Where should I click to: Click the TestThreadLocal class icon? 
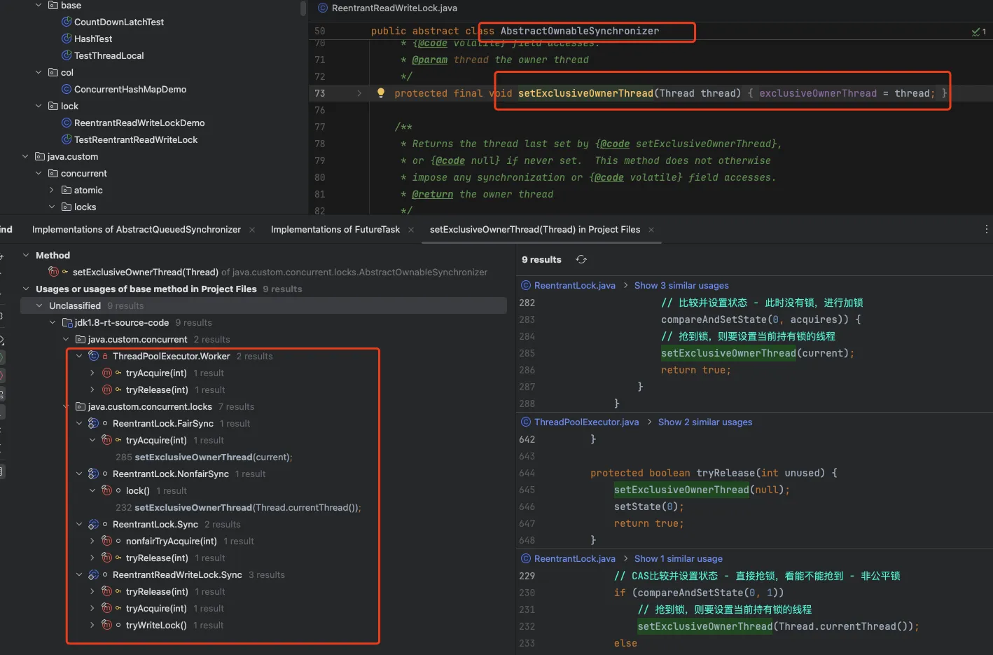[x=67, y=55]
